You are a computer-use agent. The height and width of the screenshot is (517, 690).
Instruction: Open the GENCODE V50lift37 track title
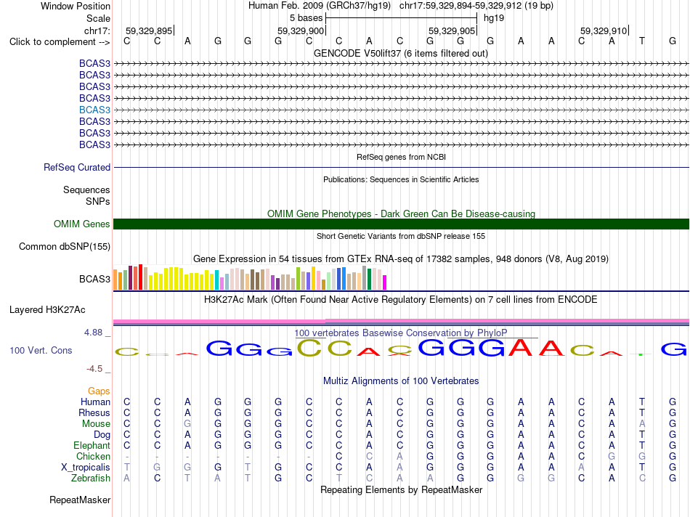tap(401, 53)
